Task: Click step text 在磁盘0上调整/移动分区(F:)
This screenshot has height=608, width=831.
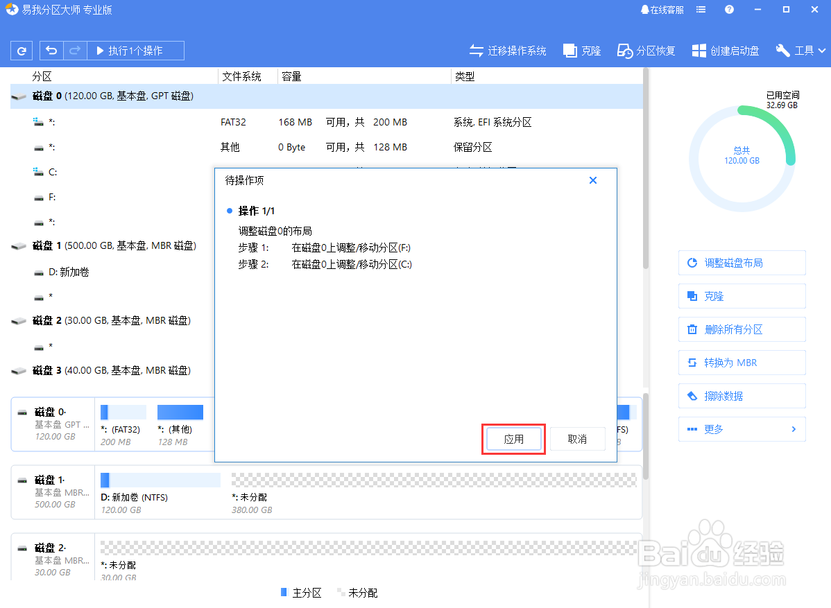Action: coord(351,248)
